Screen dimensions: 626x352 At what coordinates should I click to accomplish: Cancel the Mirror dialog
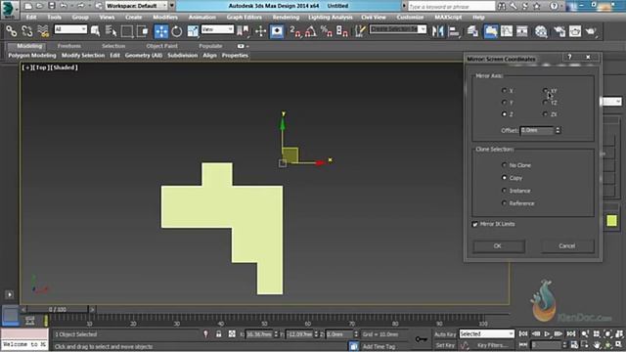(567, 246)
